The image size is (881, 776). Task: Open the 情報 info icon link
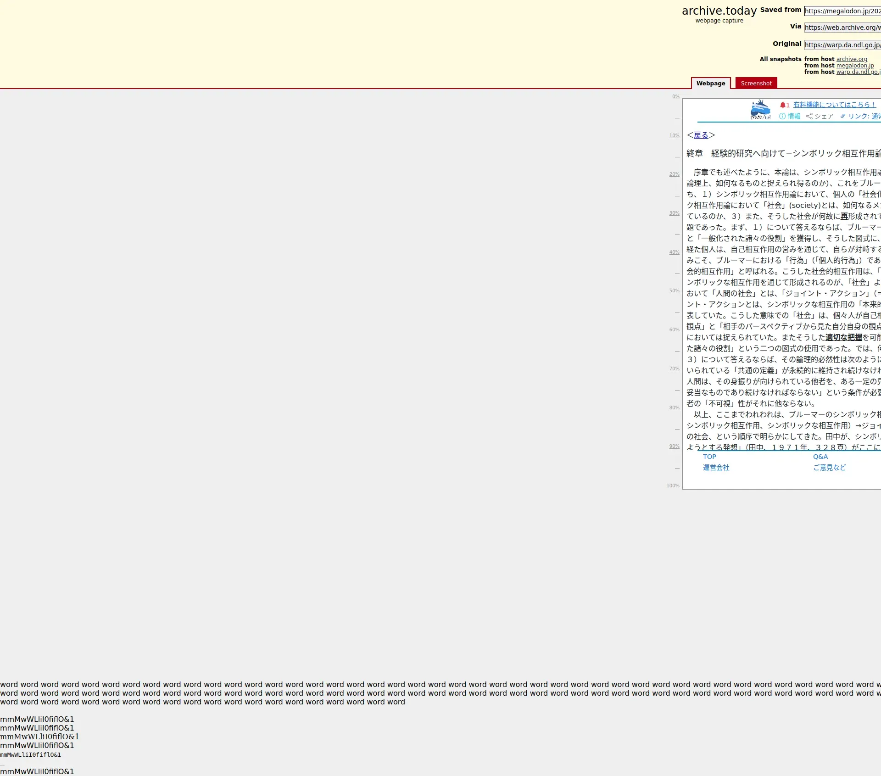pos(782,117)
